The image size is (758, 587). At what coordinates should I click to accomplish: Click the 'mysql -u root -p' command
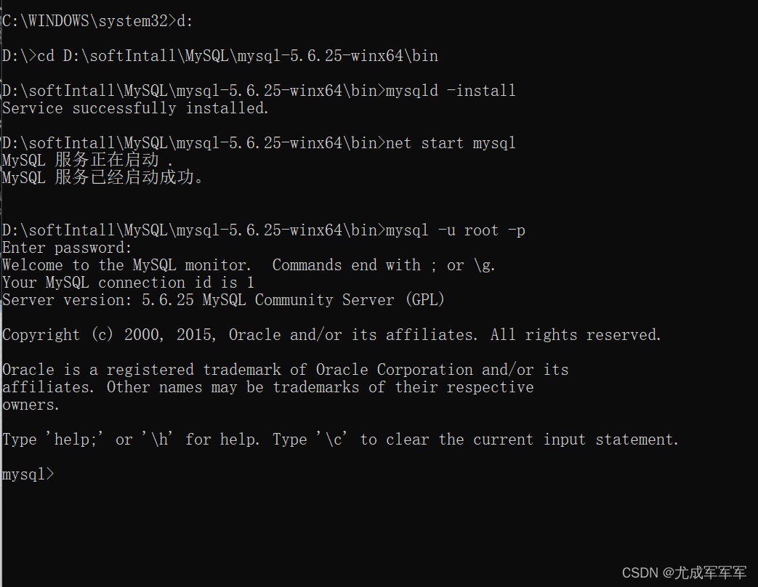point(456,230)
